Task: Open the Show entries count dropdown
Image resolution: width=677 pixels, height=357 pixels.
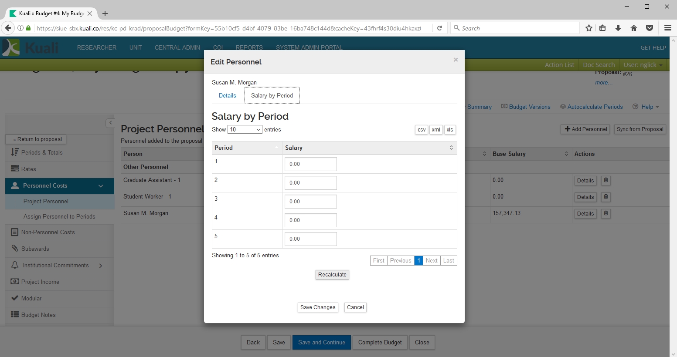Action: [x=245, y=129]
